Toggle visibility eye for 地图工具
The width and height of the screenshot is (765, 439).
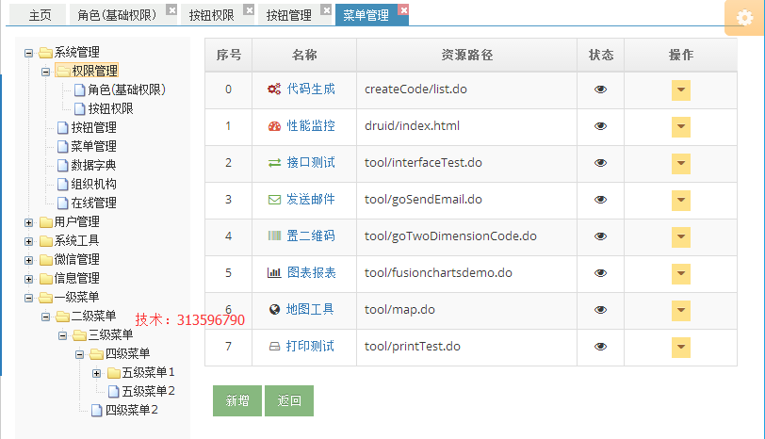[600, 310]
